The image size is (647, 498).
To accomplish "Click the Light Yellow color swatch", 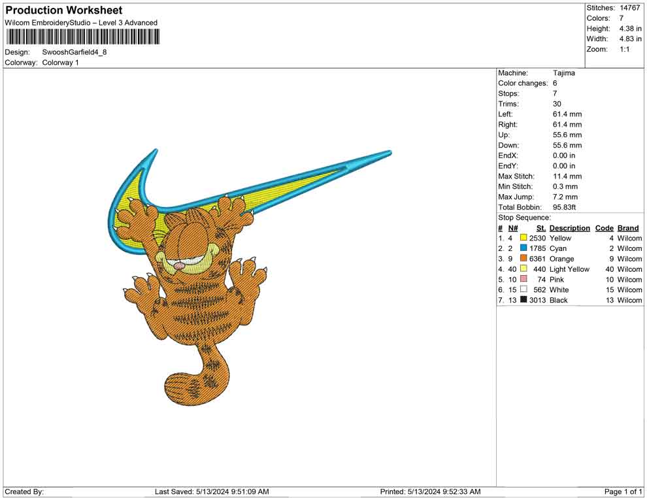I will (523, 269).
